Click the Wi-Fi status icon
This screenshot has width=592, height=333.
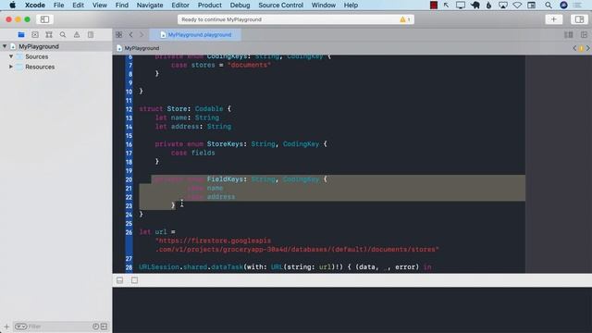point(517,6)
